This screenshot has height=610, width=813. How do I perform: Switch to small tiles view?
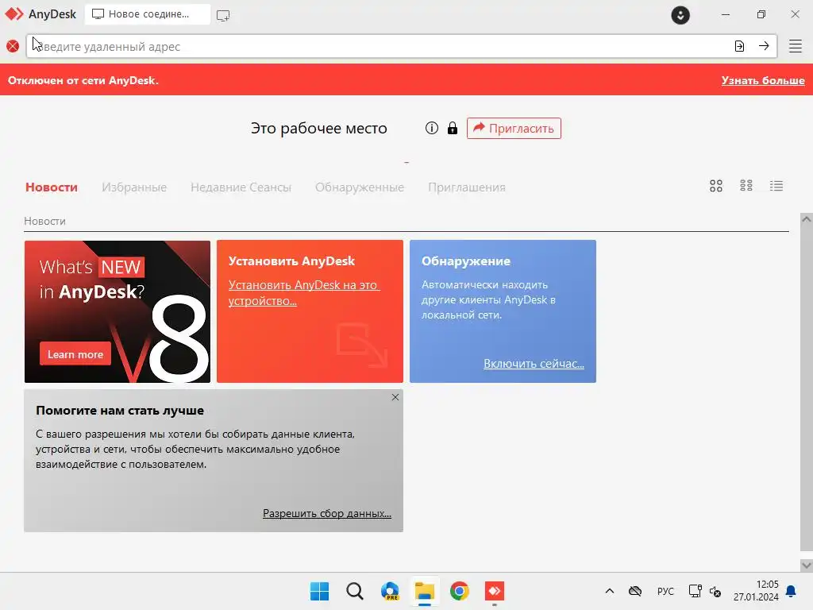click(746, 186)
